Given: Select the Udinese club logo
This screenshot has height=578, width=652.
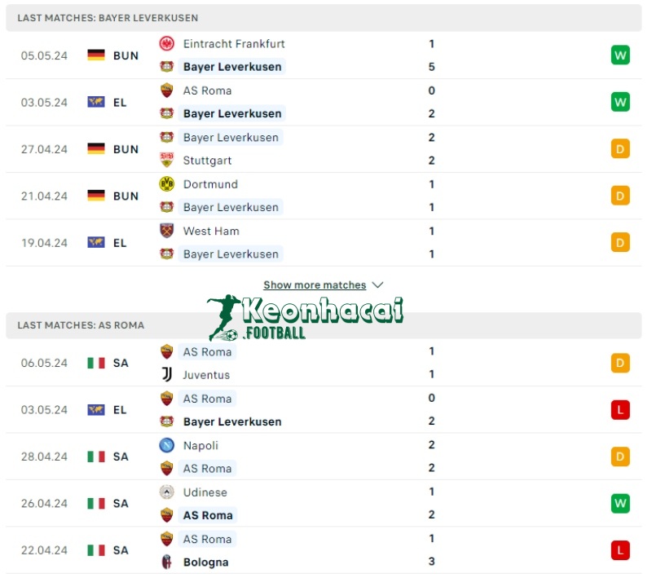Looking at the screenshot, I should 166,492.
